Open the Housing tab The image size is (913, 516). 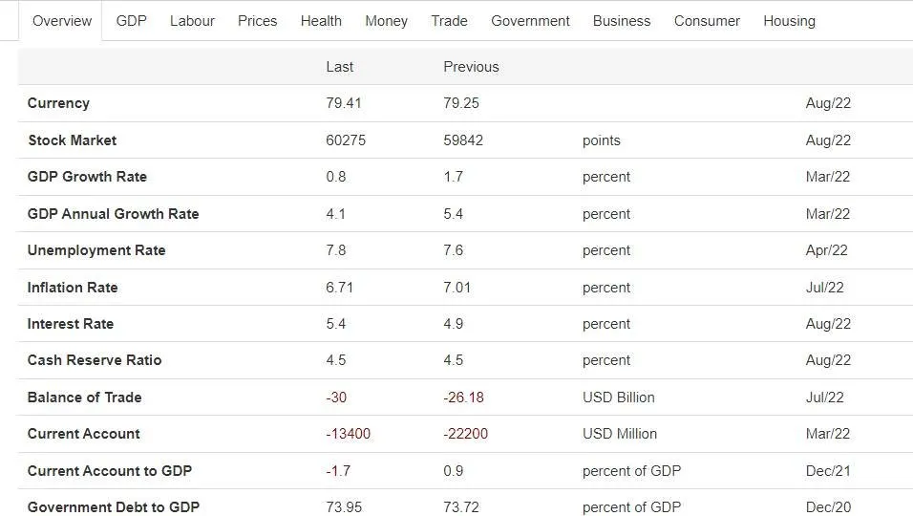click(x=789, y=21)
